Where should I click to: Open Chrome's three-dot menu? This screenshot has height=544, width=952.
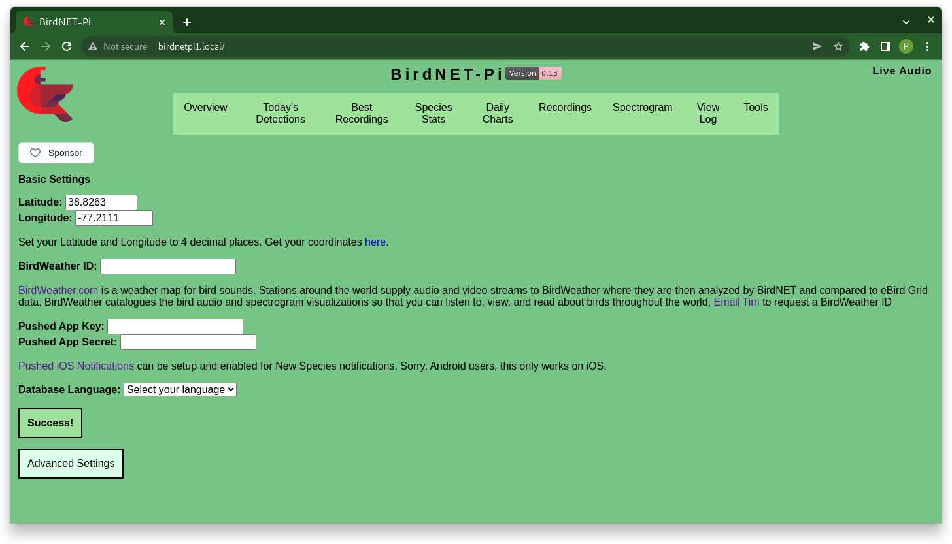[x=927, y=46]
